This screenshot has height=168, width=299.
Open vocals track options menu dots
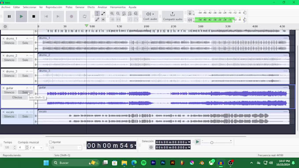31,112
